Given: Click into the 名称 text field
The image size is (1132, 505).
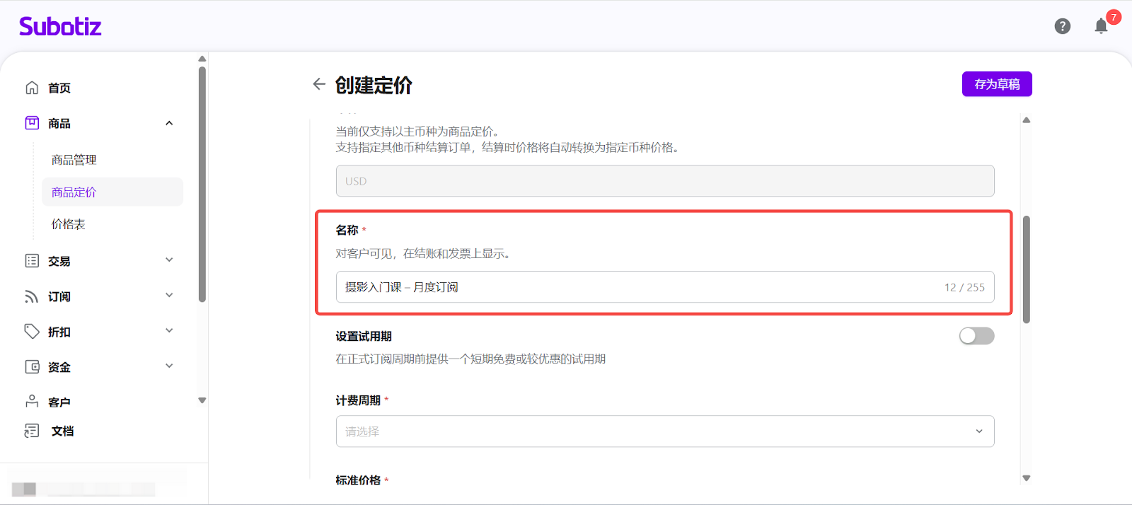Looking at the screenshot, I should 637,287.
